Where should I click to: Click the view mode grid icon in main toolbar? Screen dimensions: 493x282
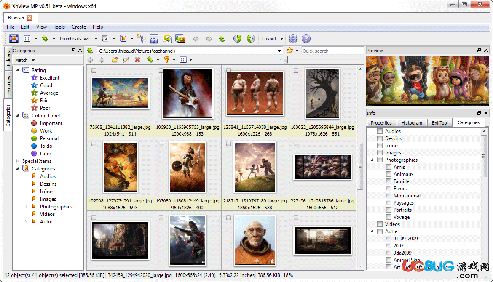click(27, 39)
